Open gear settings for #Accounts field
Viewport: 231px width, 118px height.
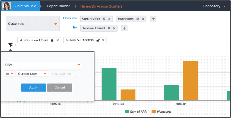[137, 19]
